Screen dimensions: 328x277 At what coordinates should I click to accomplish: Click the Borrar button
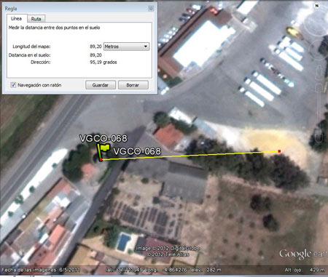click(133, 85)
